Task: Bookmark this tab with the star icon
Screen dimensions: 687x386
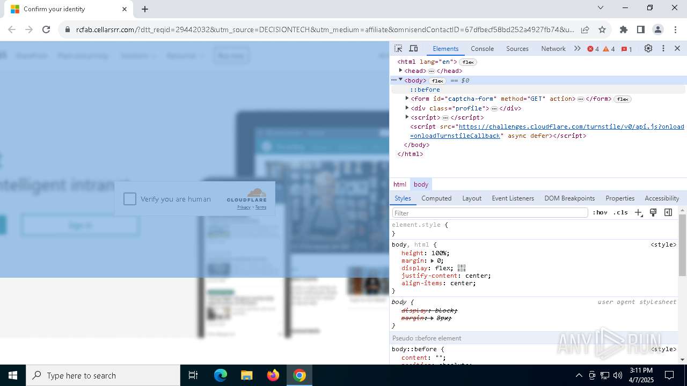Action: point(602,29)
